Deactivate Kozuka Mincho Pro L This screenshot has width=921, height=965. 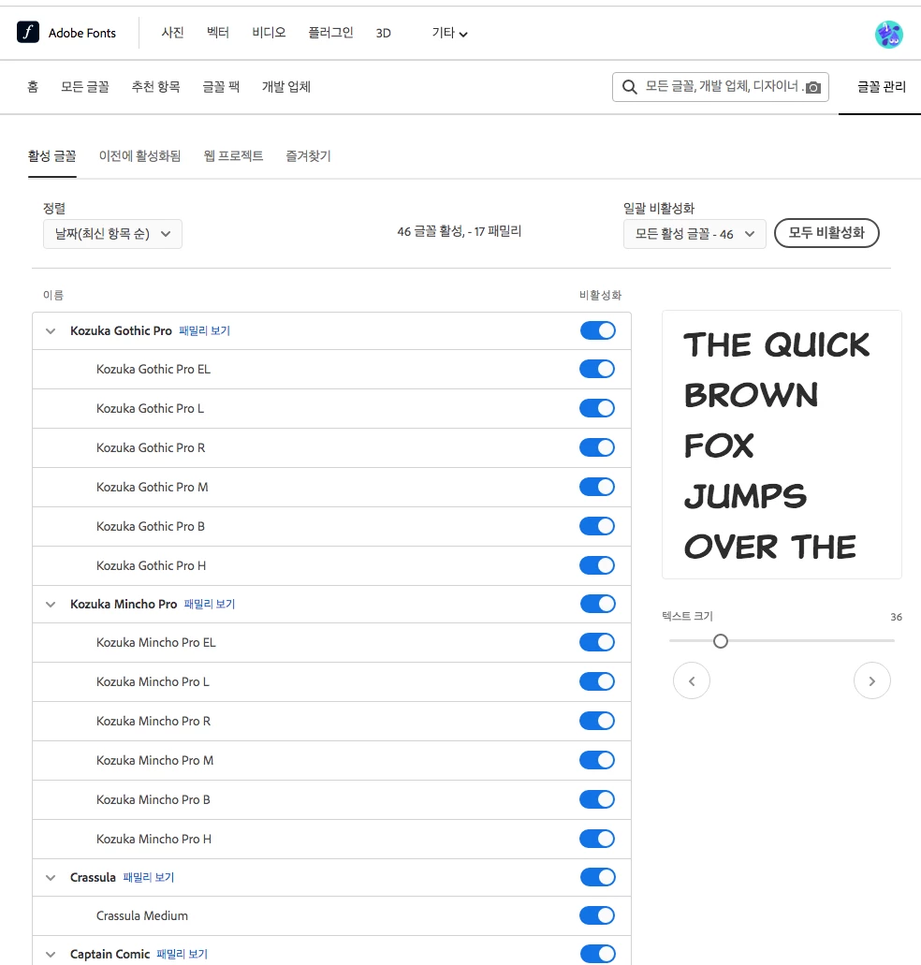click(597, 681)
